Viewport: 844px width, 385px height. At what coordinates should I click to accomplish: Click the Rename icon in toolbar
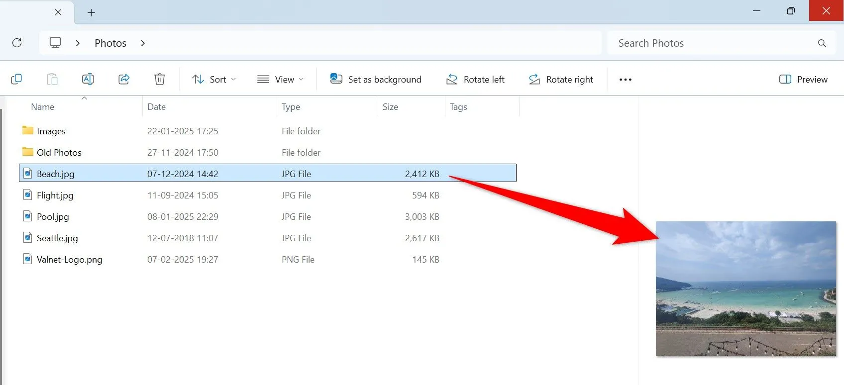point(88,79)
